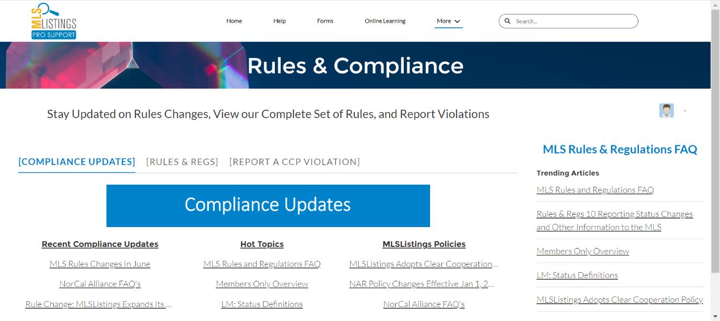The height and width of the screenshot is (321, 720).
Task: Open trending article Members Only Overview
Action: [x=583, y=251]
